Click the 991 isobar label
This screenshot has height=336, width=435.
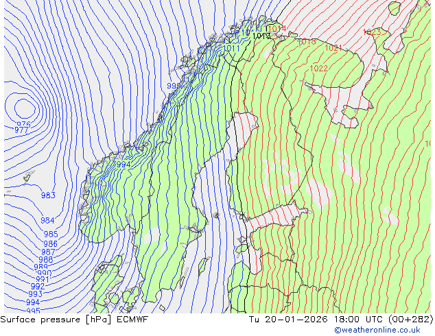(x=43, y=279)
